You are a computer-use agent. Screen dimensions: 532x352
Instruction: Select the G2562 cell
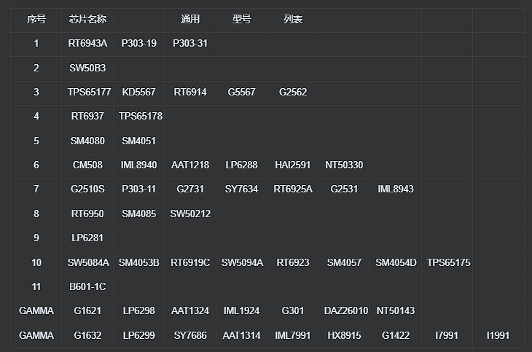pos(293,93)
